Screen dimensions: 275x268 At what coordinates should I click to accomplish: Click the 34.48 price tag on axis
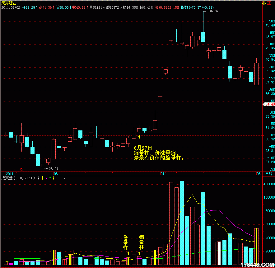(x=269, y=104)
